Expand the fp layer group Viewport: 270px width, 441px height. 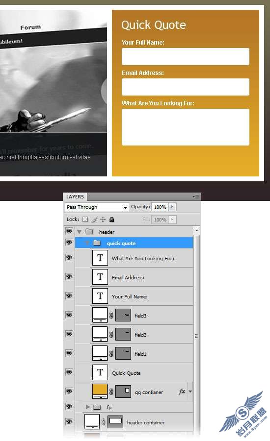88,407
